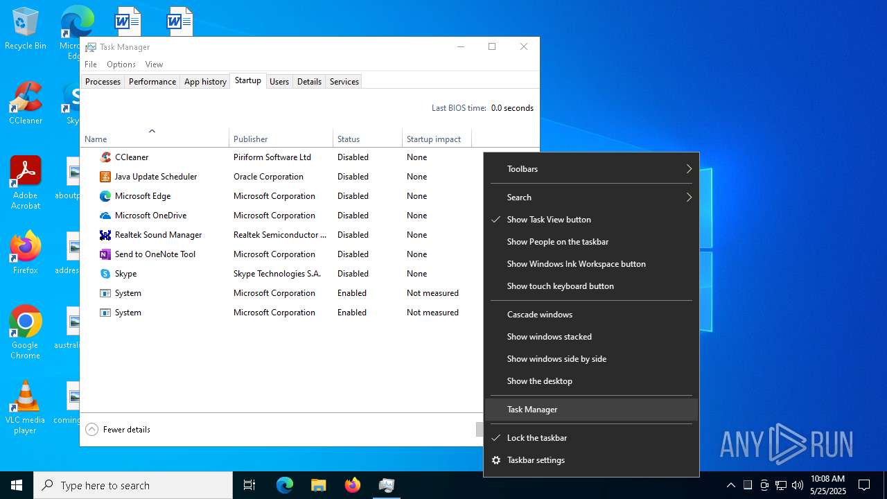Select Realtek Semiconductor publisher cell

(x=279, y=235)
